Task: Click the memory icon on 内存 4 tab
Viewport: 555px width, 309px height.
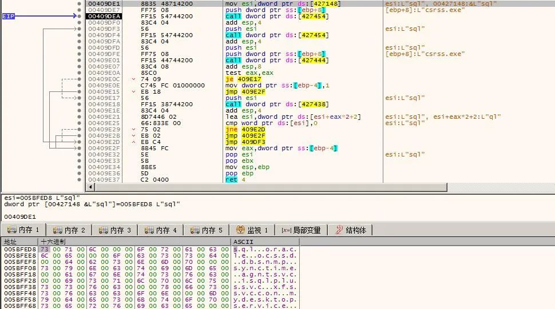Action: click(149, 230)
